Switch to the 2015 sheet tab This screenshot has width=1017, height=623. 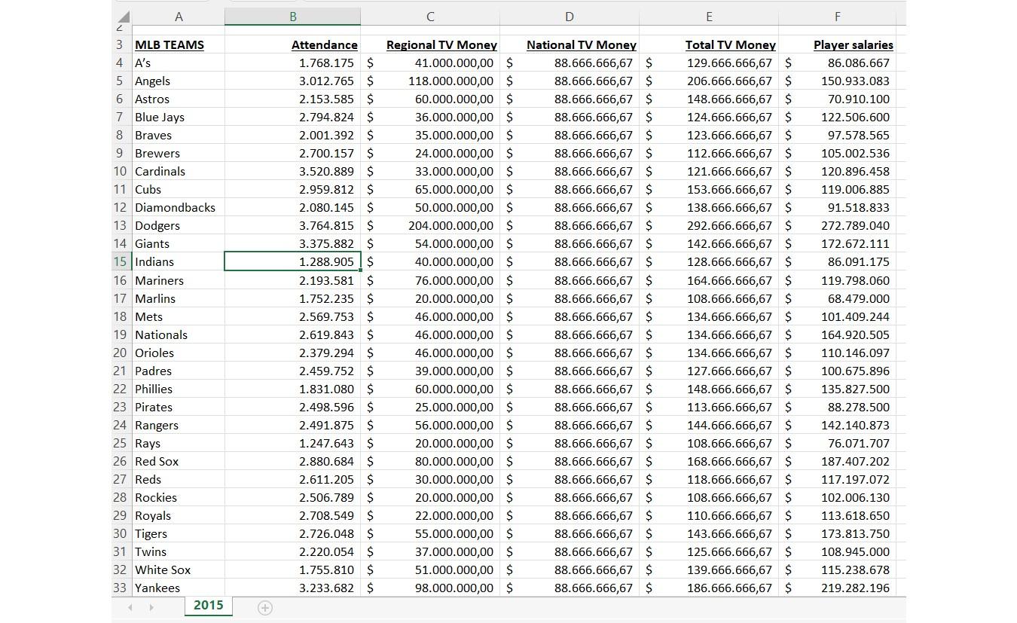208,605
